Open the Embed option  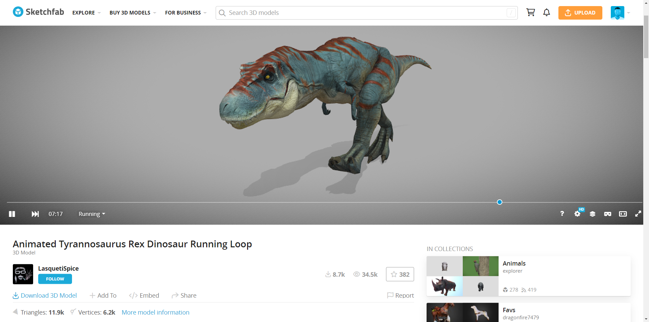tap(144, 295)
